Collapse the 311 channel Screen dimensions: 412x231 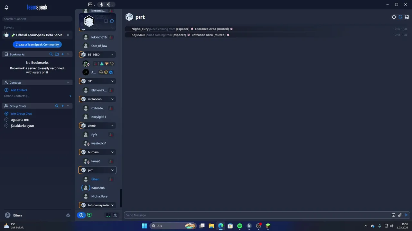(112, 81)
